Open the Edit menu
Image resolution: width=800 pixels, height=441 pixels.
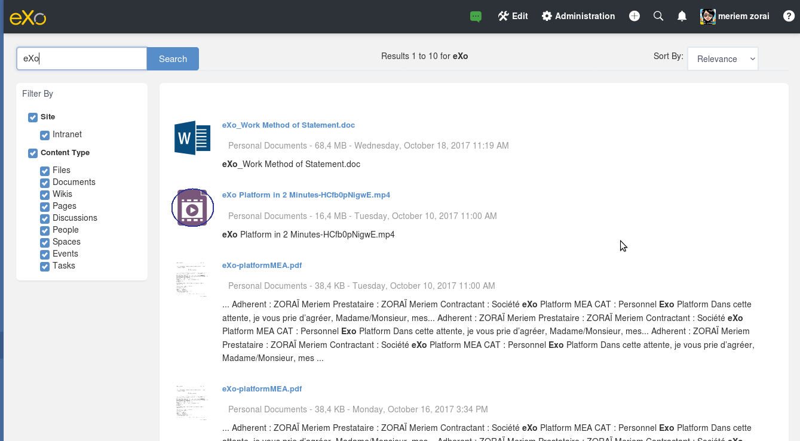click(x=513, y=16)
